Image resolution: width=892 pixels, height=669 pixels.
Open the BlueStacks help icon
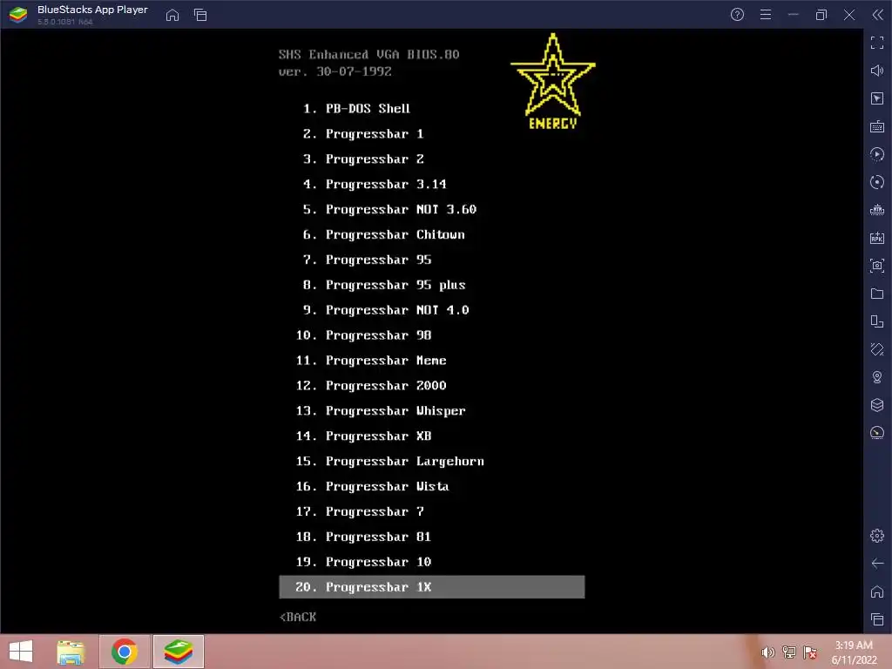[x=737, y=15]
